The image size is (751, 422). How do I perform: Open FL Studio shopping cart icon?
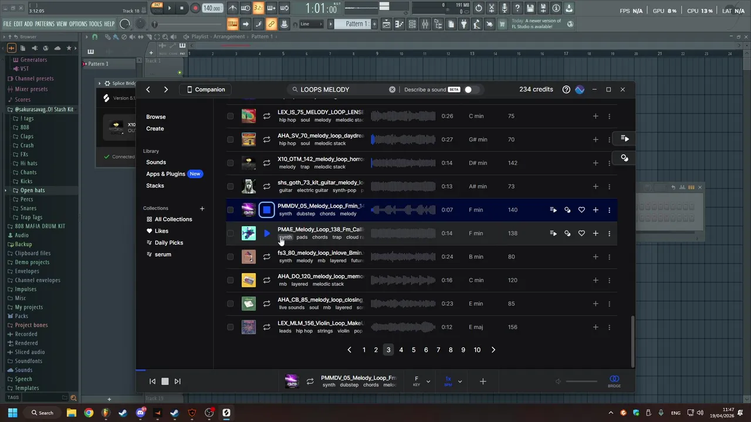point(503,24)
